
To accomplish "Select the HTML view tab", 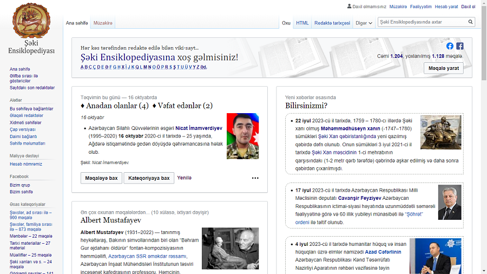I will tap(302, 23).
